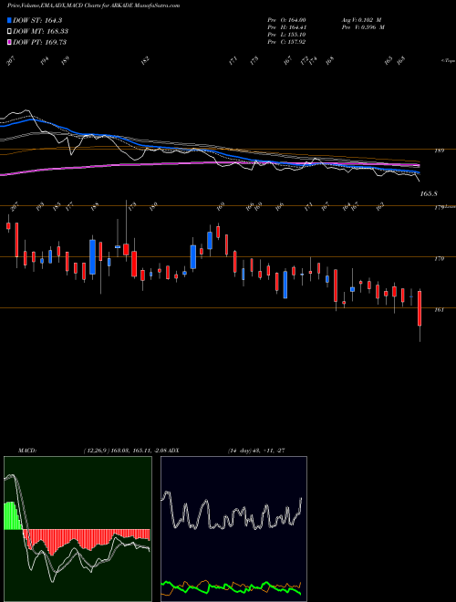Click the 'MACD:' indicator label
The height and width of the screenshot is (602, 456).
(x=27, y=450)
